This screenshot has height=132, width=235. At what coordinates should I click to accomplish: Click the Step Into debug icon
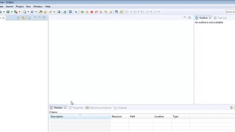pos(101,12)
